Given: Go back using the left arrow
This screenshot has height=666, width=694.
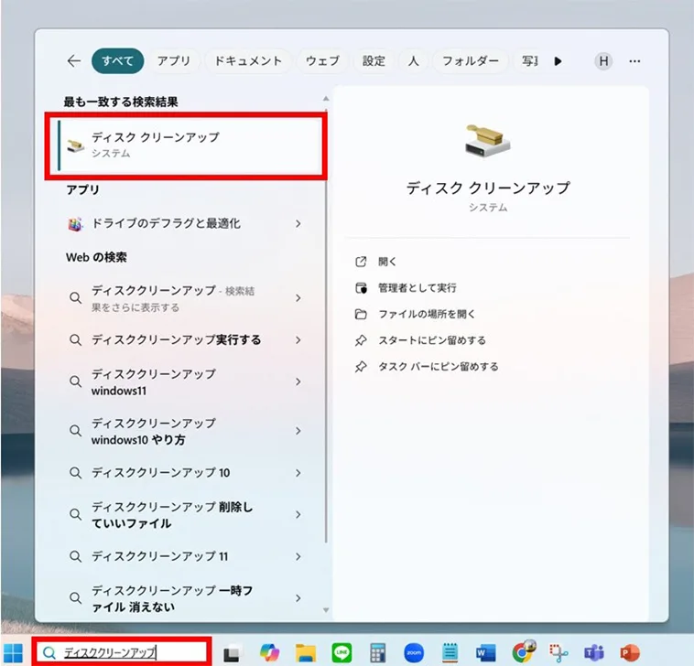Looking at the screenshot, I should pyautogui.click(x=74, y=61).
